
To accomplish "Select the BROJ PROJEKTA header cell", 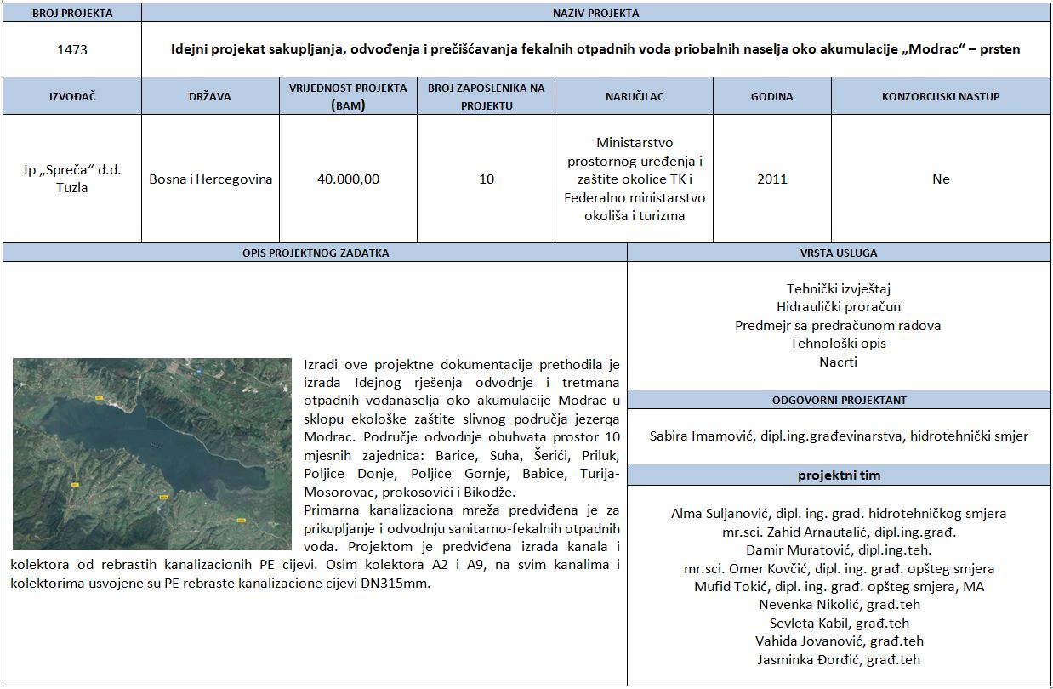I will pos(72,13).
